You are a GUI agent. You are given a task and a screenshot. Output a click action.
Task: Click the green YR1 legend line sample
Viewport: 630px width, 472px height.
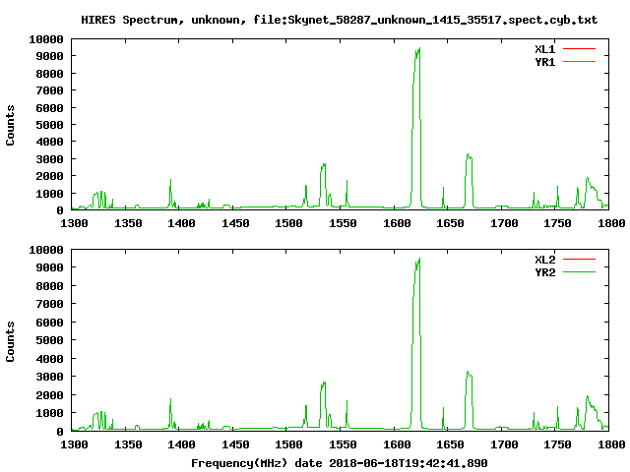coord(579,62)
